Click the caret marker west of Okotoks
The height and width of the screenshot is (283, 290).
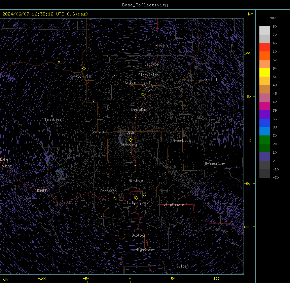(121, 239)
